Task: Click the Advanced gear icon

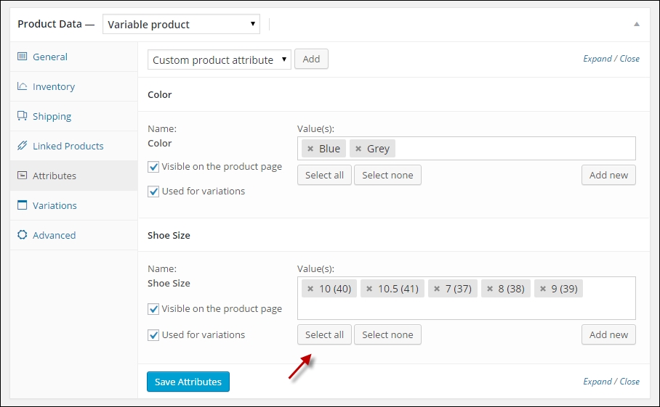Action: point(22,234)
